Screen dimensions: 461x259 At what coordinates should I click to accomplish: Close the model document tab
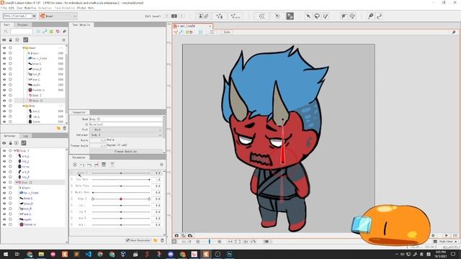click(x=210, y=26)
